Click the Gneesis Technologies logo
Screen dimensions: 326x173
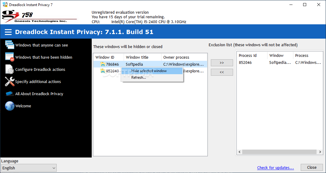[39, 17]
